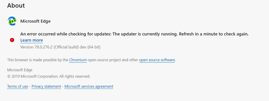
Task: Open the Chromium project link
Action: coord(78,60)
